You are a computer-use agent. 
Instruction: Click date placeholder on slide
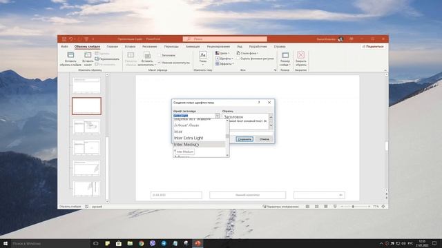click(x=176, y=195)
